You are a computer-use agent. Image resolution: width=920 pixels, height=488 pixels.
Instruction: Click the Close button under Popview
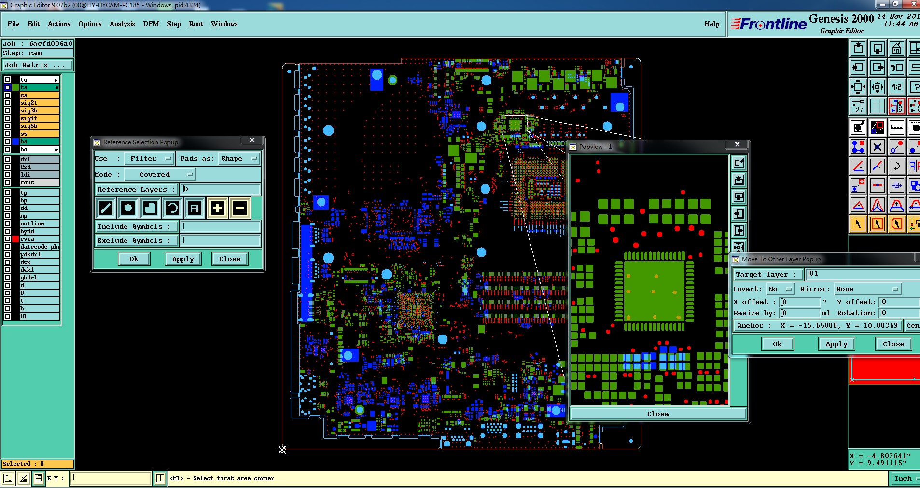click(x=658, y=414)
